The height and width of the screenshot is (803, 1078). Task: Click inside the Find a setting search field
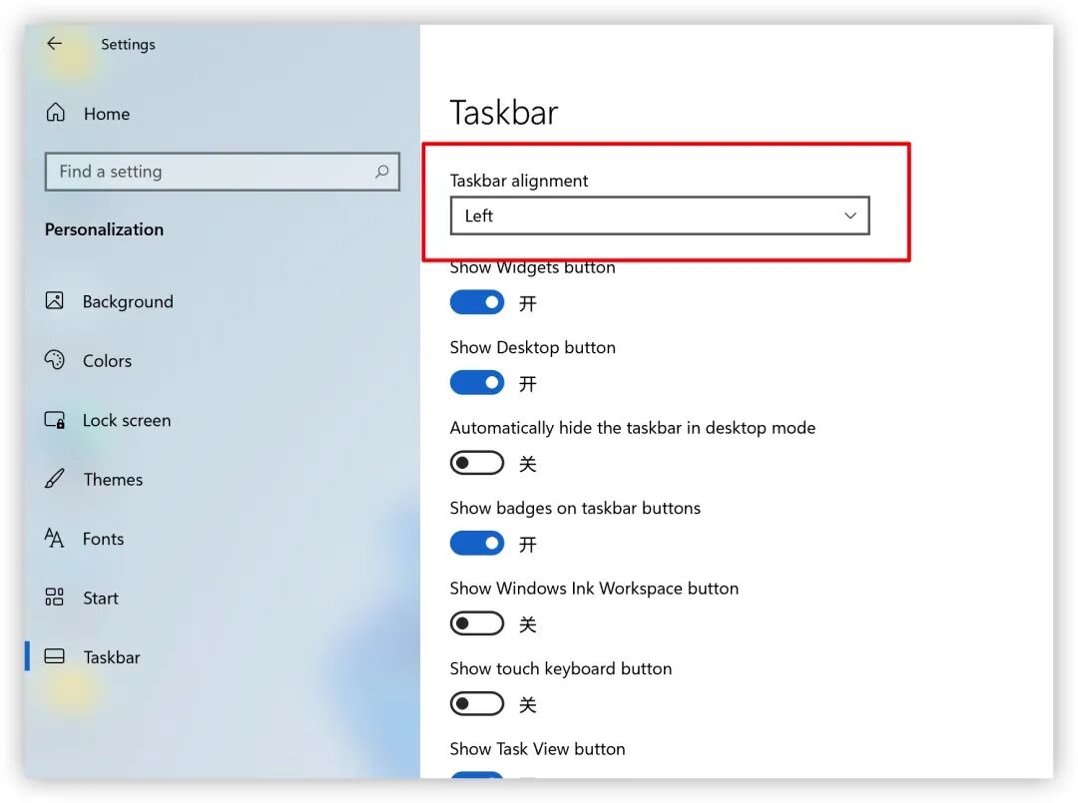(200, 172)
